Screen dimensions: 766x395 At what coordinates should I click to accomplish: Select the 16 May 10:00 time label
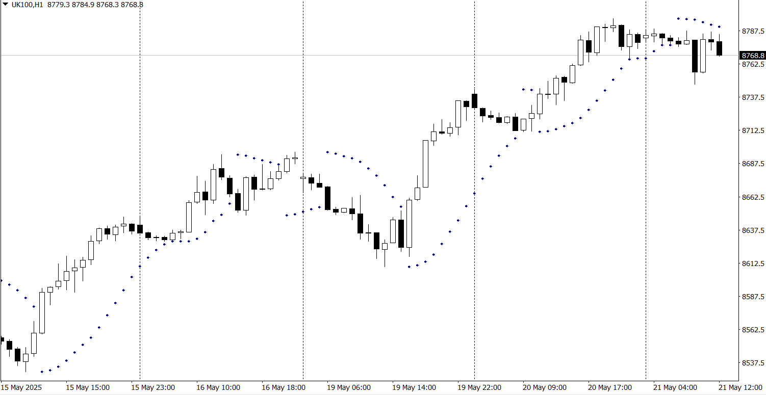[218, 387]
